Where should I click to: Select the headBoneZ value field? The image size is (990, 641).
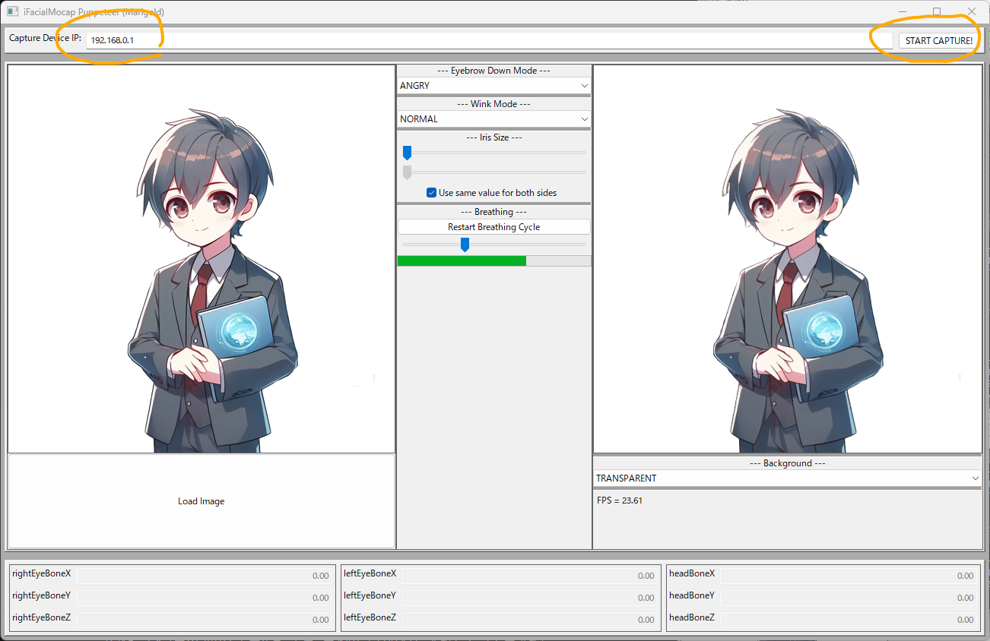tap(844, 617)
